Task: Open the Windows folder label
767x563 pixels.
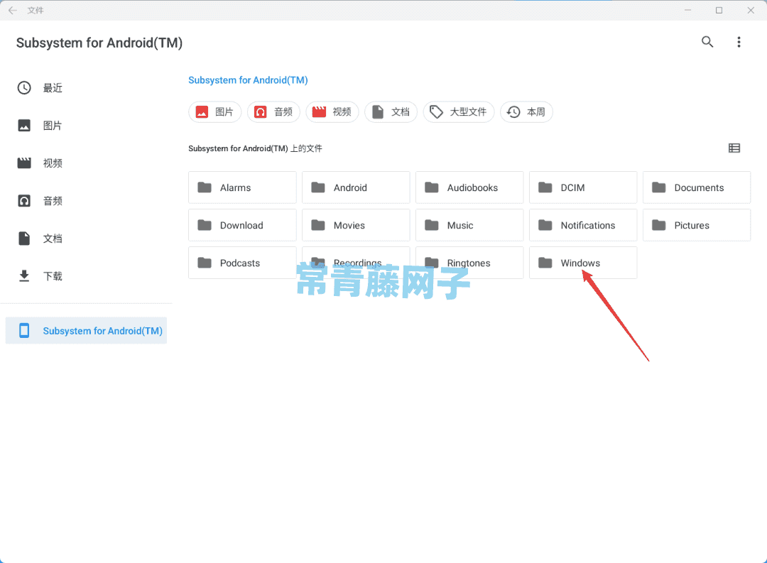Action: coord(580,263)
